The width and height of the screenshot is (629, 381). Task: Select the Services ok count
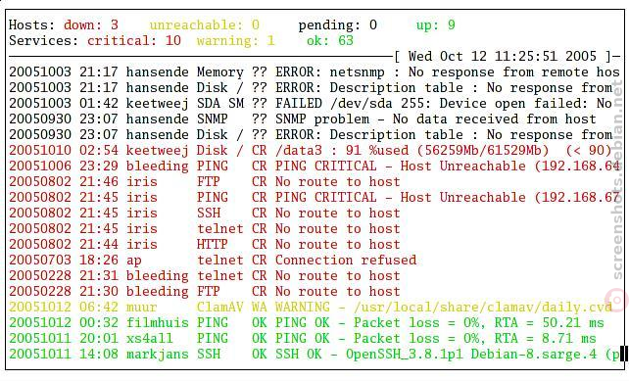pos(330,40)
